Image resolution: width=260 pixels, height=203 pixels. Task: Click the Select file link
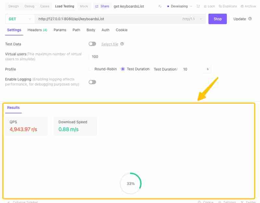tap(110, 44)
